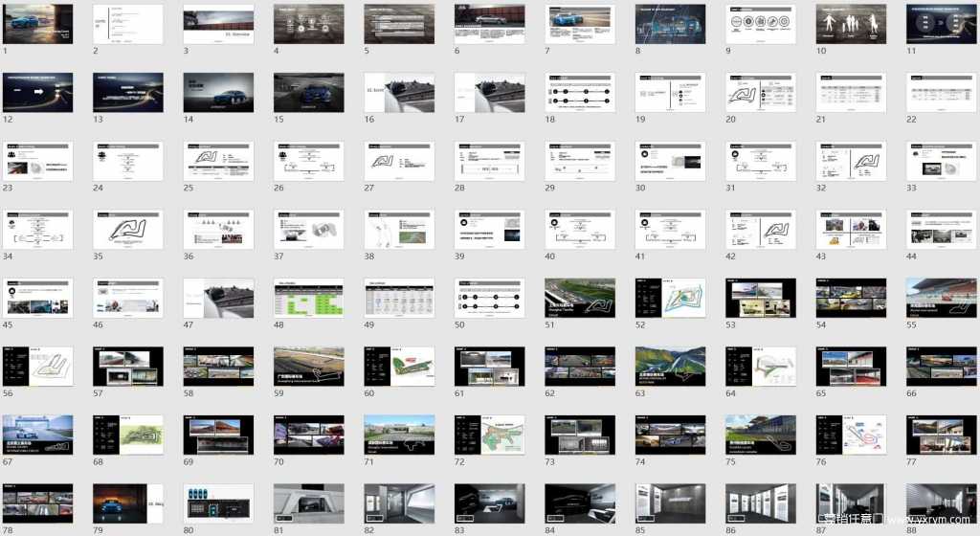
Task: Select slide 52 thumbnail
Action: tap(671, 299)
